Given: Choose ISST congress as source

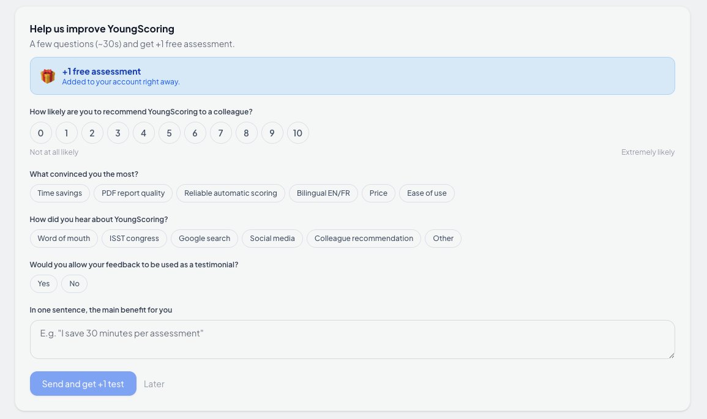Looking at the screenshot, I should (x=134, y=239).
